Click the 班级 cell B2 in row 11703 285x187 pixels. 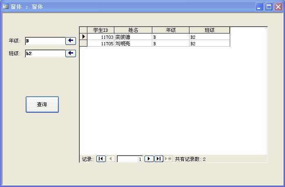coord(209,37)
